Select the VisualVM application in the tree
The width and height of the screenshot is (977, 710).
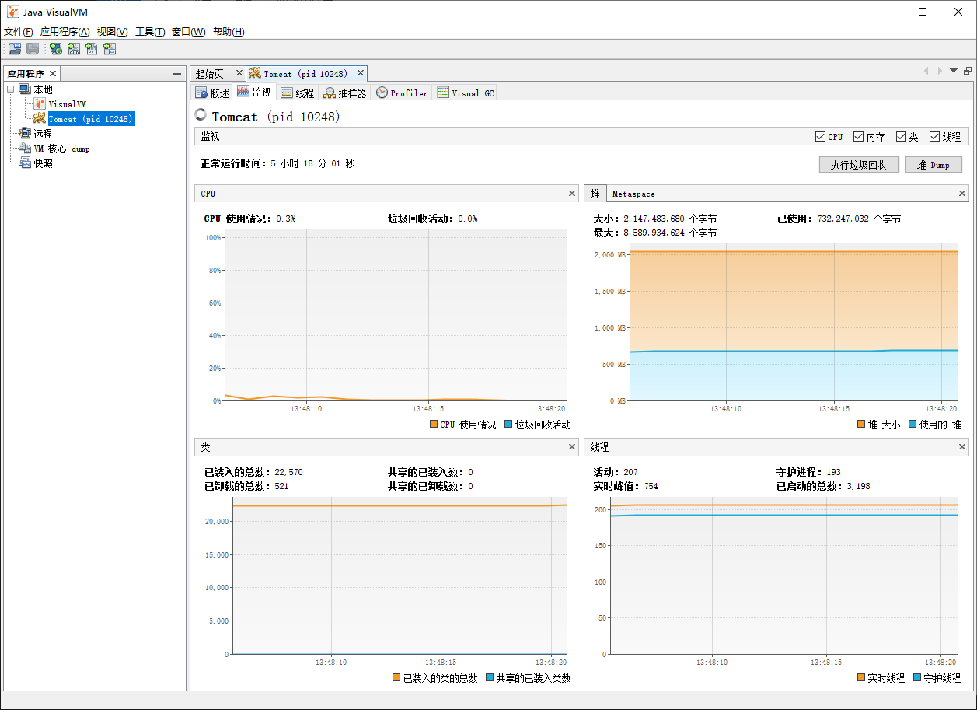67,104
